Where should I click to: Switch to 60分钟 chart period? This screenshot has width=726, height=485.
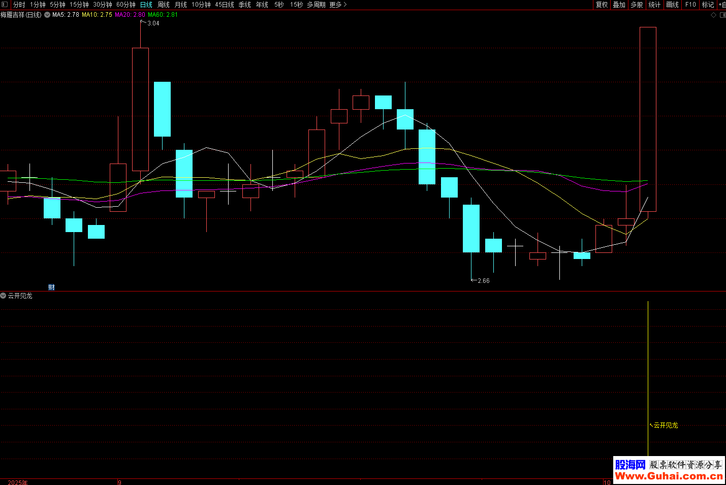pyautogui.click(x=126, y=5)
